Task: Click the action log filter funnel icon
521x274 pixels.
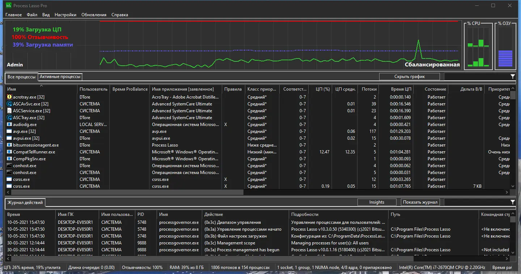Action: pos(513,202)
